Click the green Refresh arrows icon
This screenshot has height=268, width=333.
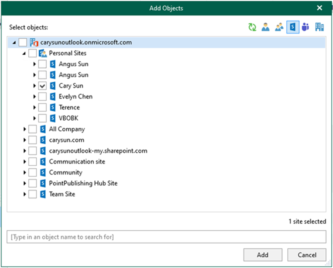252,27
